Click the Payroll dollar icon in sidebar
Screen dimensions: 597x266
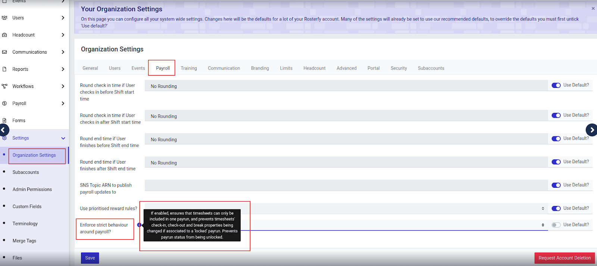pyautogui.click(x=4, y=104)
